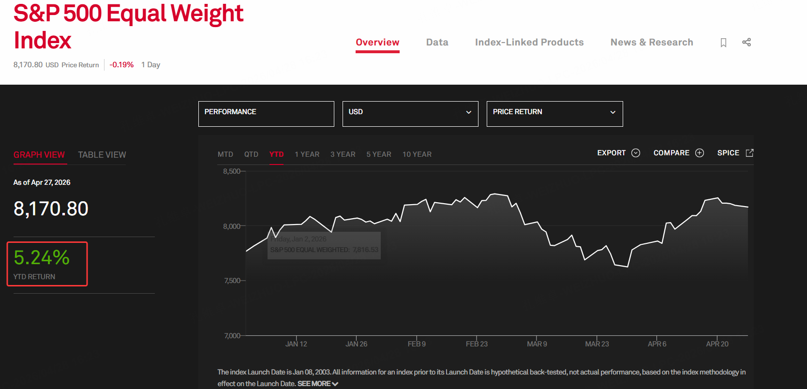Click the COMPARE label
The height and width of the screenshot is (389, 807).
(672, 153)
